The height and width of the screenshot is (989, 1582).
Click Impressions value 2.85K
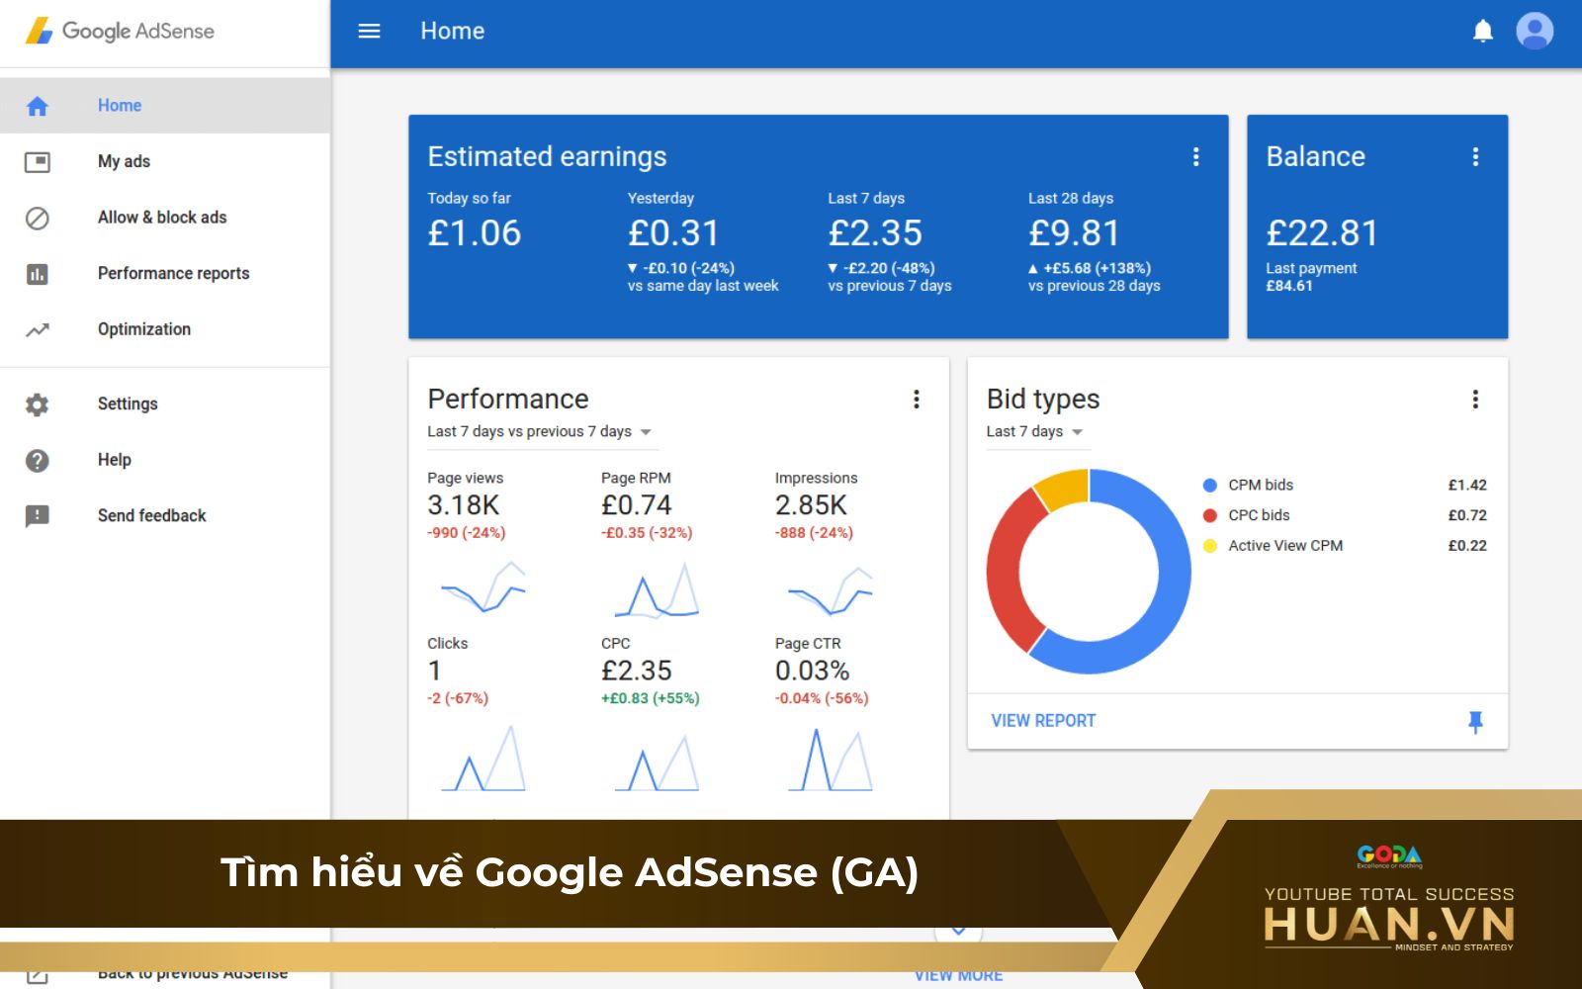coord(811,505)
